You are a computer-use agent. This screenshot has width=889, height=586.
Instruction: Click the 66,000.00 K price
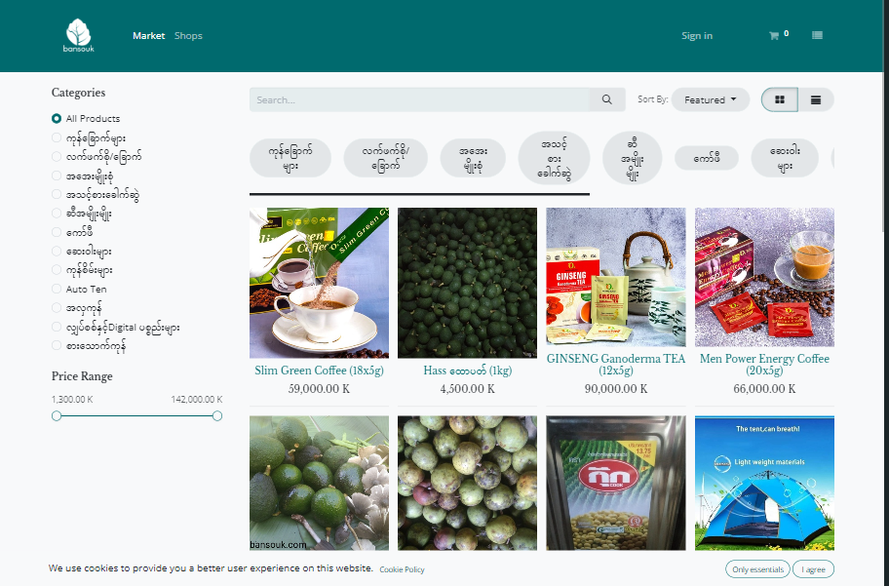764,389
